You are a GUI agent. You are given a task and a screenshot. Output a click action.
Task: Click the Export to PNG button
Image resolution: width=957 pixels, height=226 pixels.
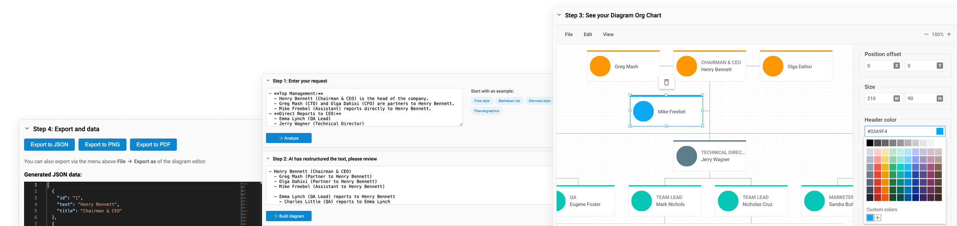102,145
